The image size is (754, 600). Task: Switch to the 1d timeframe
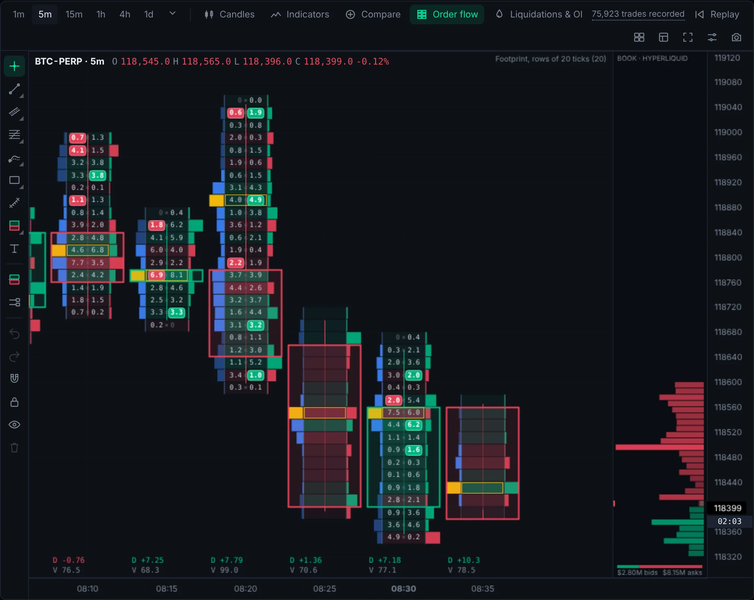149,14
